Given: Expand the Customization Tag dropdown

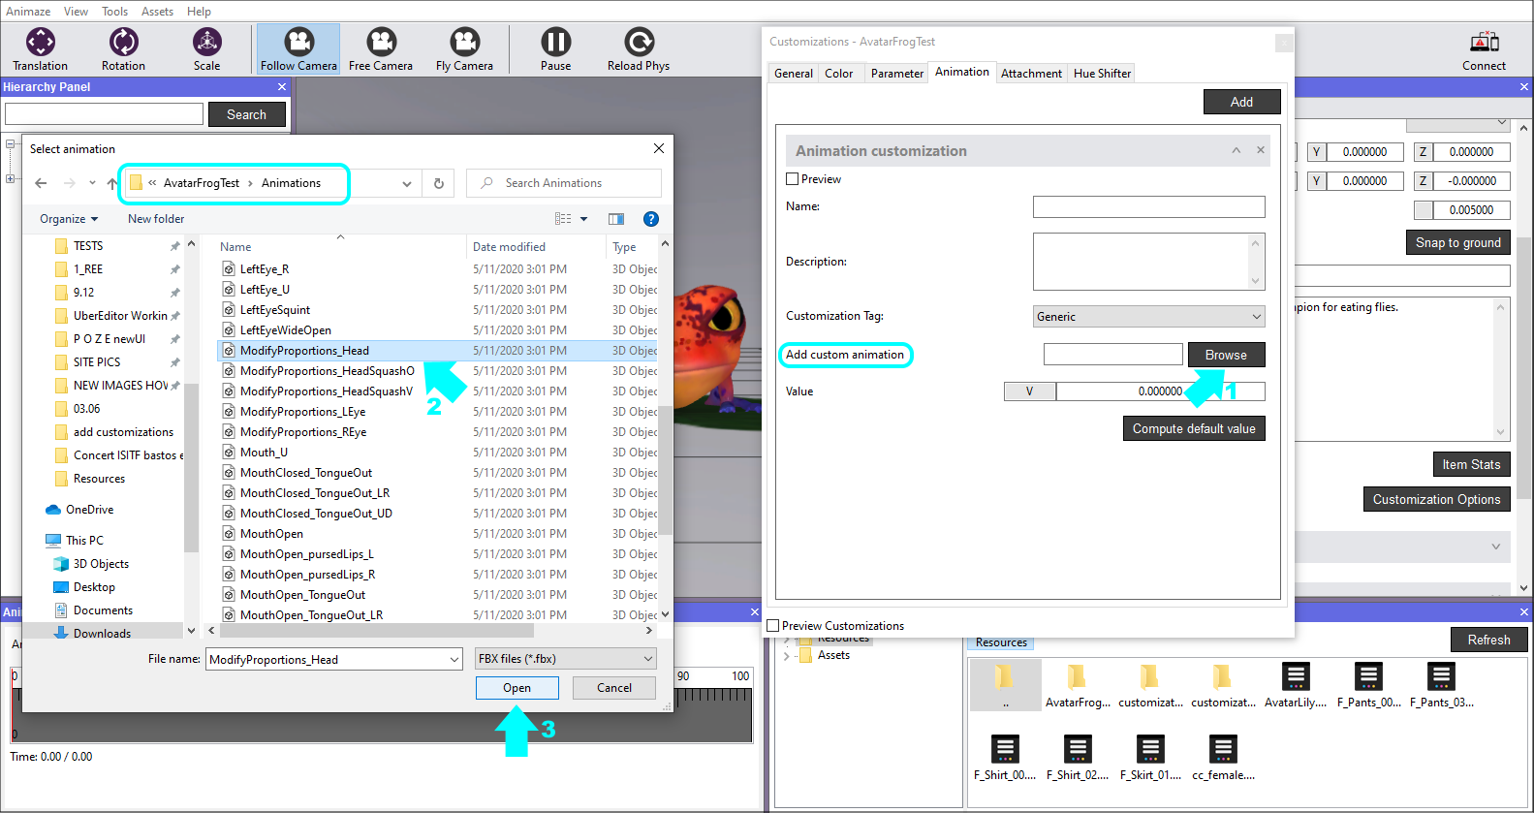Looking at the screenshot, I should click(x=1148, y=317).
